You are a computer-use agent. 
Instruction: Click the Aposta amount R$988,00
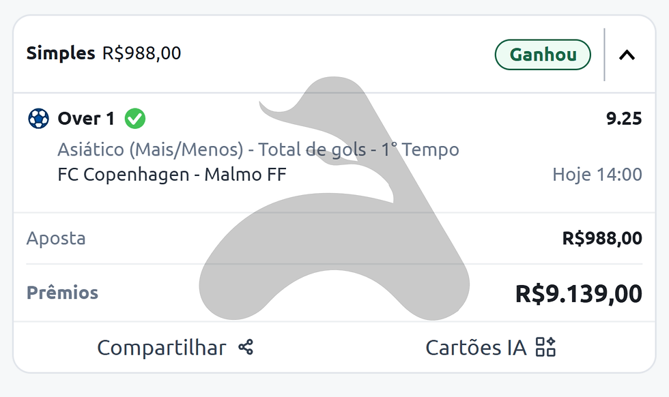602,238
